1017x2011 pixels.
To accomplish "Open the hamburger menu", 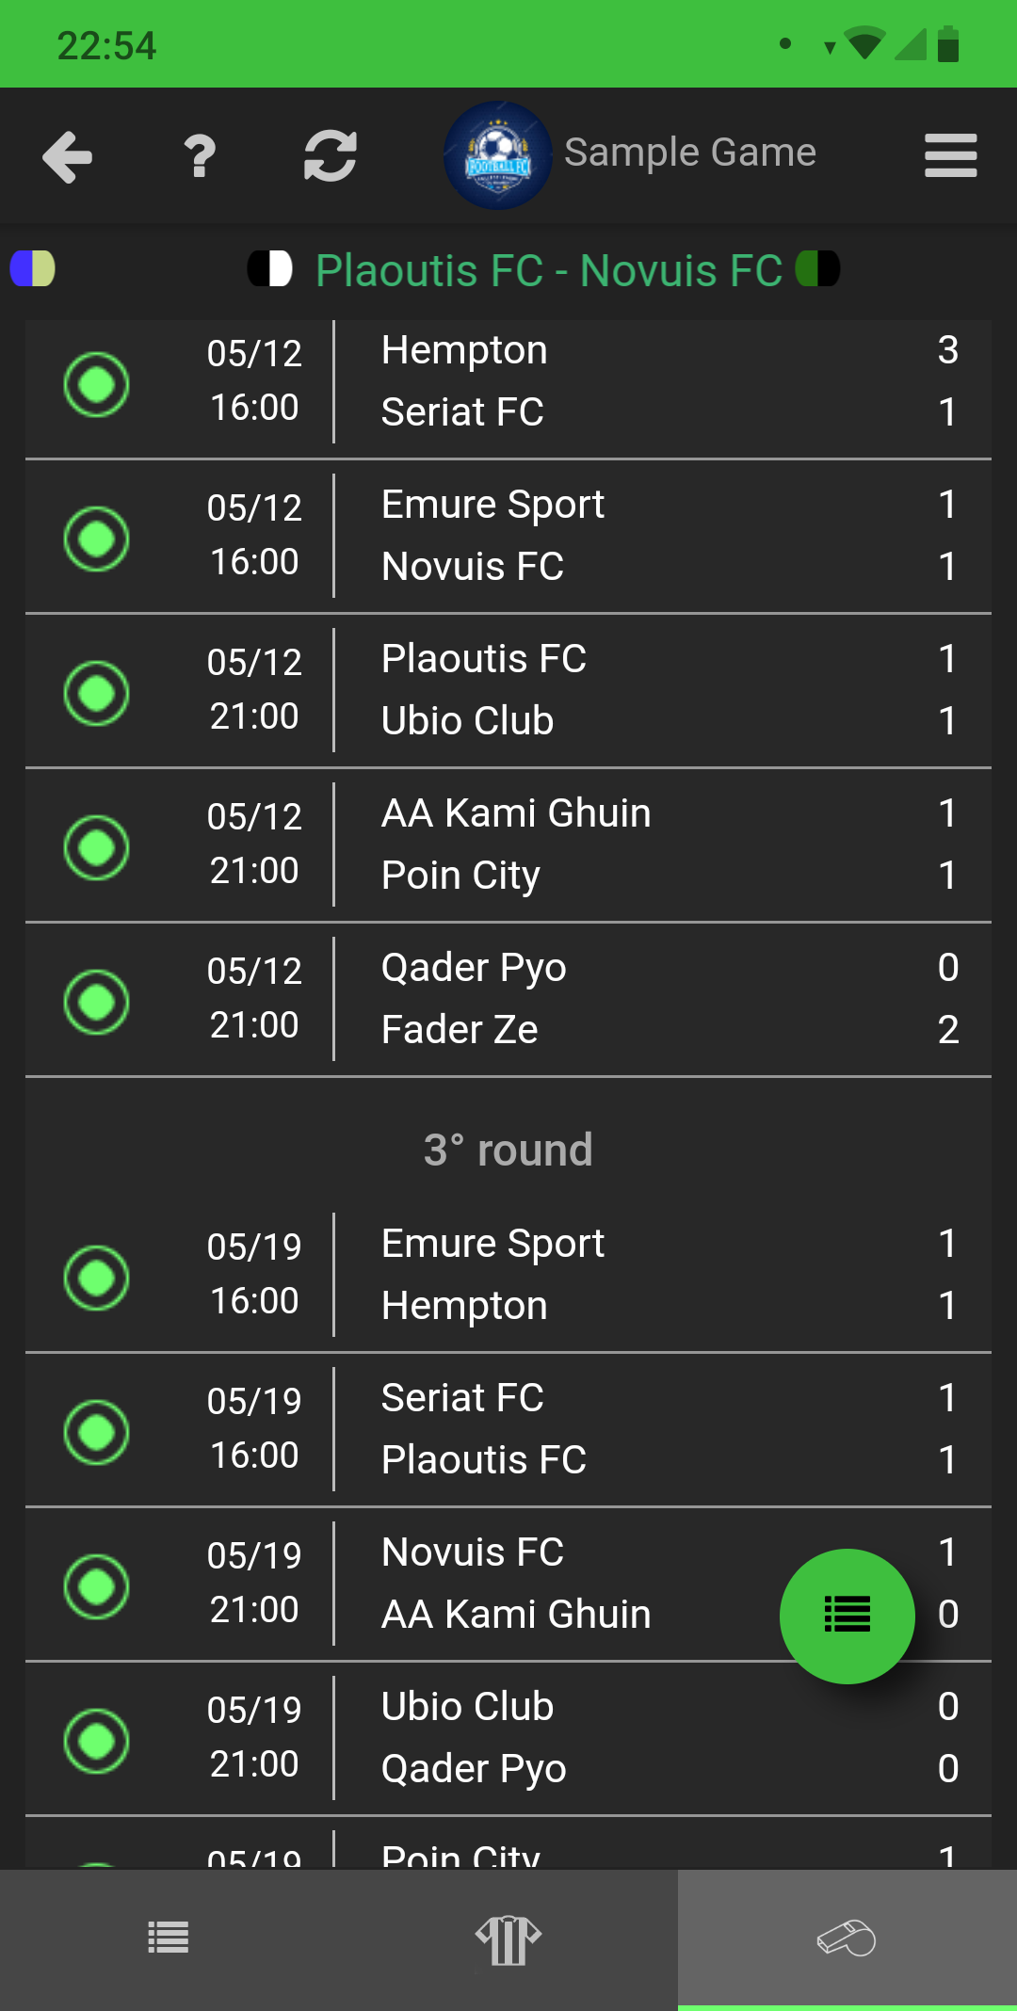I will click(x=951, y=155).
